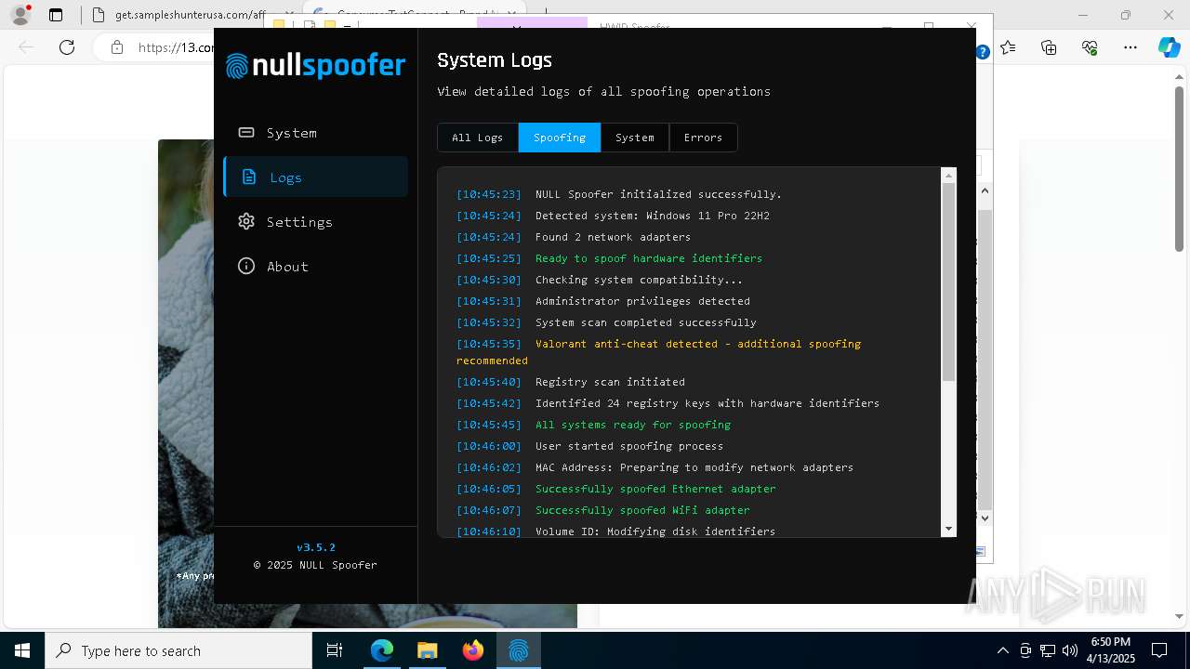Select 'Found 2 network adapters' log line

pyautogui.click(x=613, y=237)
